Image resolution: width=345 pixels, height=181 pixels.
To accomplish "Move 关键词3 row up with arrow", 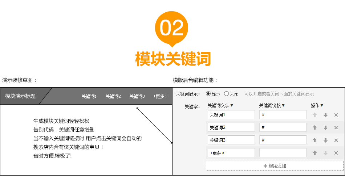I will point(315,140).
